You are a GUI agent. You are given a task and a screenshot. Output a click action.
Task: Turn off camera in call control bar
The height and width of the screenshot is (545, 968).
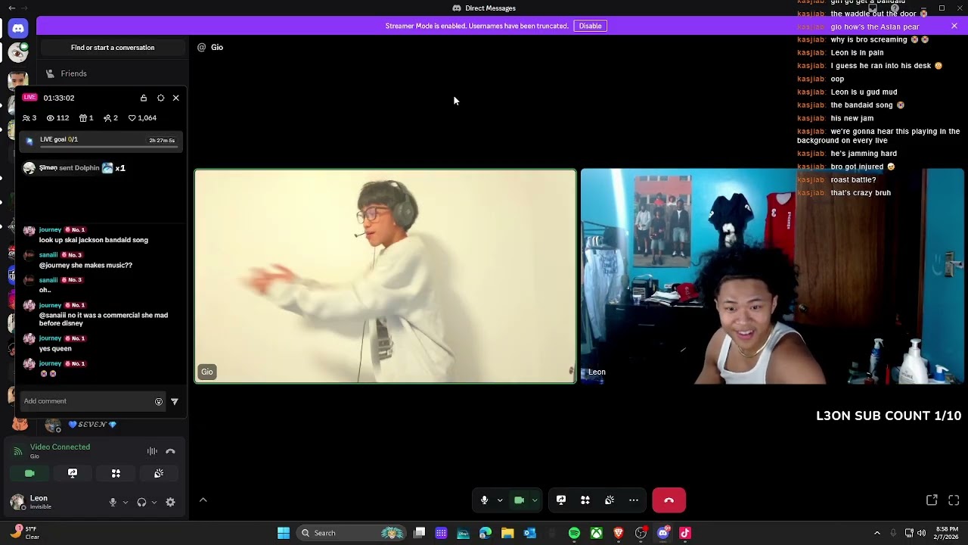click(520, 500)
